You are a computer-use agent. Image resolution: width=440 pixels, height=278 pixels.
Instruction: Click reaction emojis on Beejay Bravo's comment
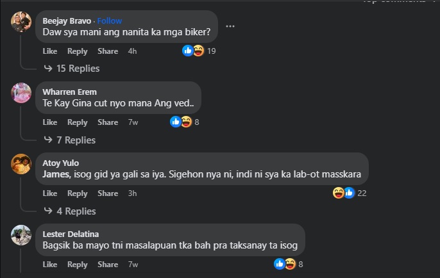[193, 51]
